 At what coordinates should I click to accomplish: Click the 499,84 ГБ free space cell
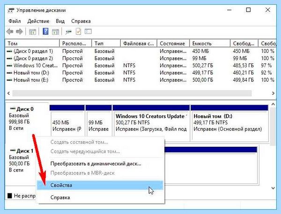tap(243, 80)
